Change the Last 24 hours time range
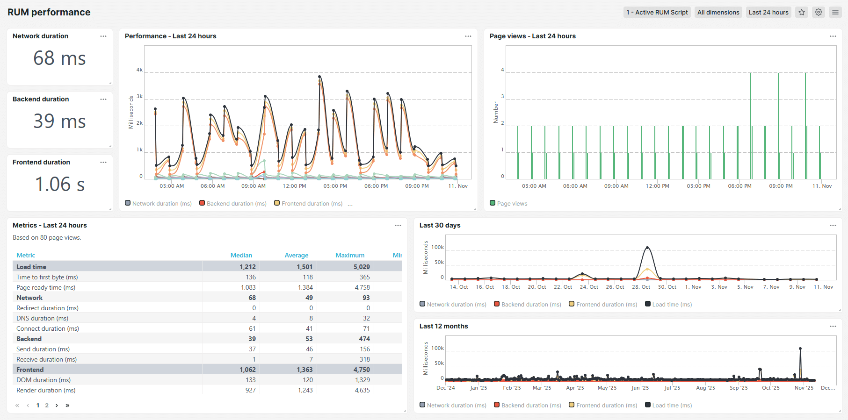 (x=768, y=13)
